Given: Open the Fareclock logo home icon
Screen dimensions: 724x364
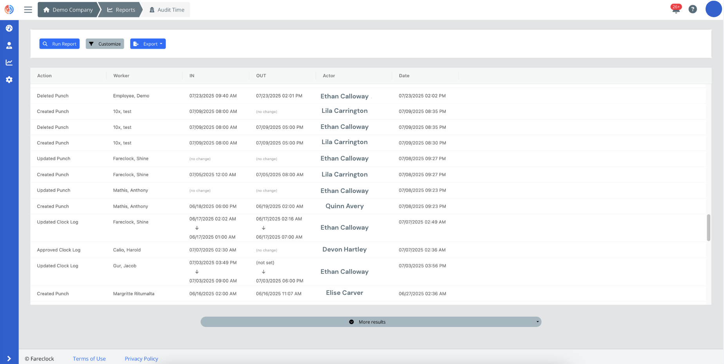Looking at the screenshot, I should click(9, 9).
